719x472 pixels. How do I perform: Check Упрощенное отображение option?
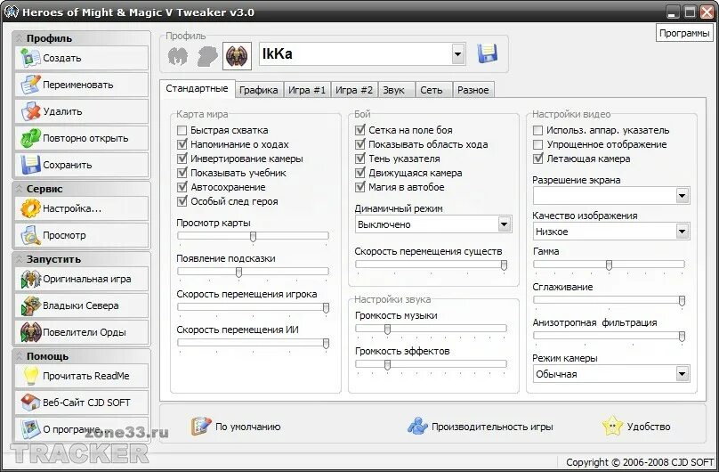pyautogui.click(x=537, y=144)
